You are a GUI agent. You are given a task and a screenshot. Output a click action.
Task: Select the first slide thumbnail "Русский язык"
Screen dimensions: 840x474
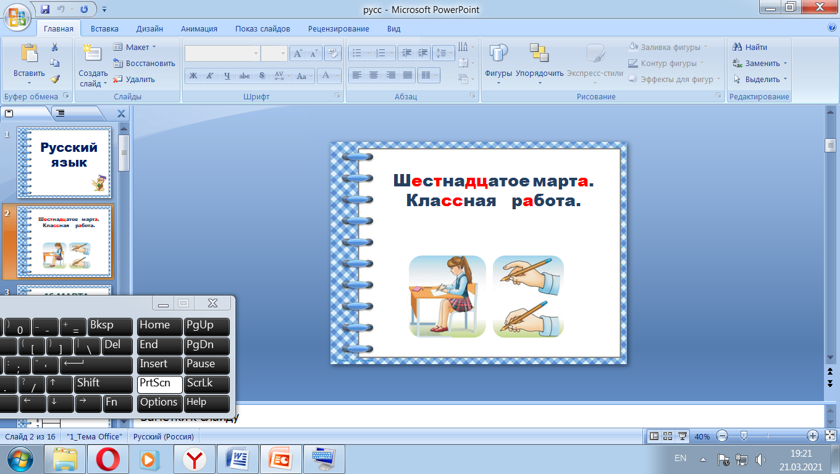(64, 162)
